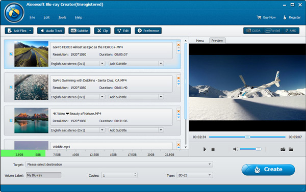Mute audio with the speaker icon
This screenshot has height=192, width=306.
[x=235, y=149]
